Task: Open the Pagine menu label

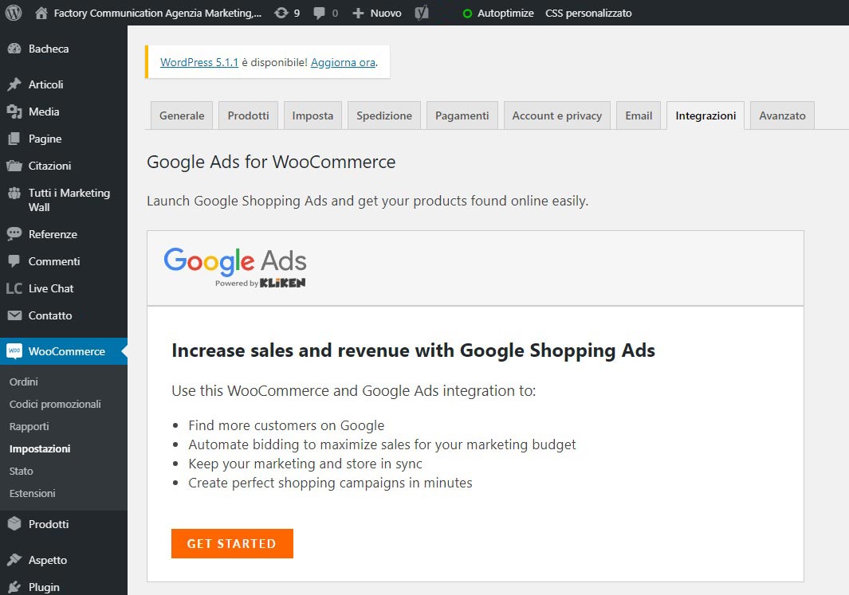Action: point(45,139)
